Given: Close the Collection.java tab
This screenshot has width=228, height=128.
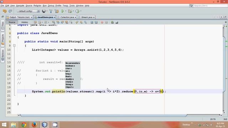Looking at the screenshot, I should coord(75,17).
